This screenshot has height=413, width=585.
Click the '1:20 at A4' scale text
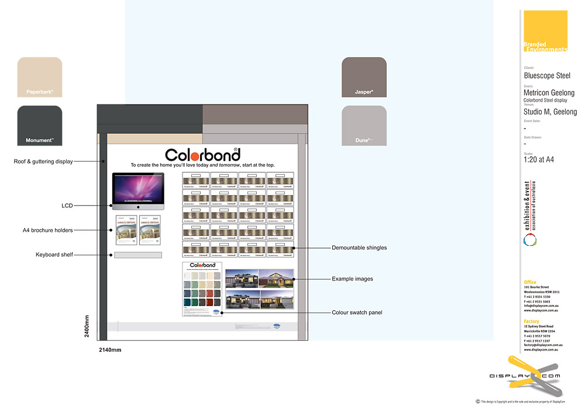pyautogui.click(x=539, y=159)
